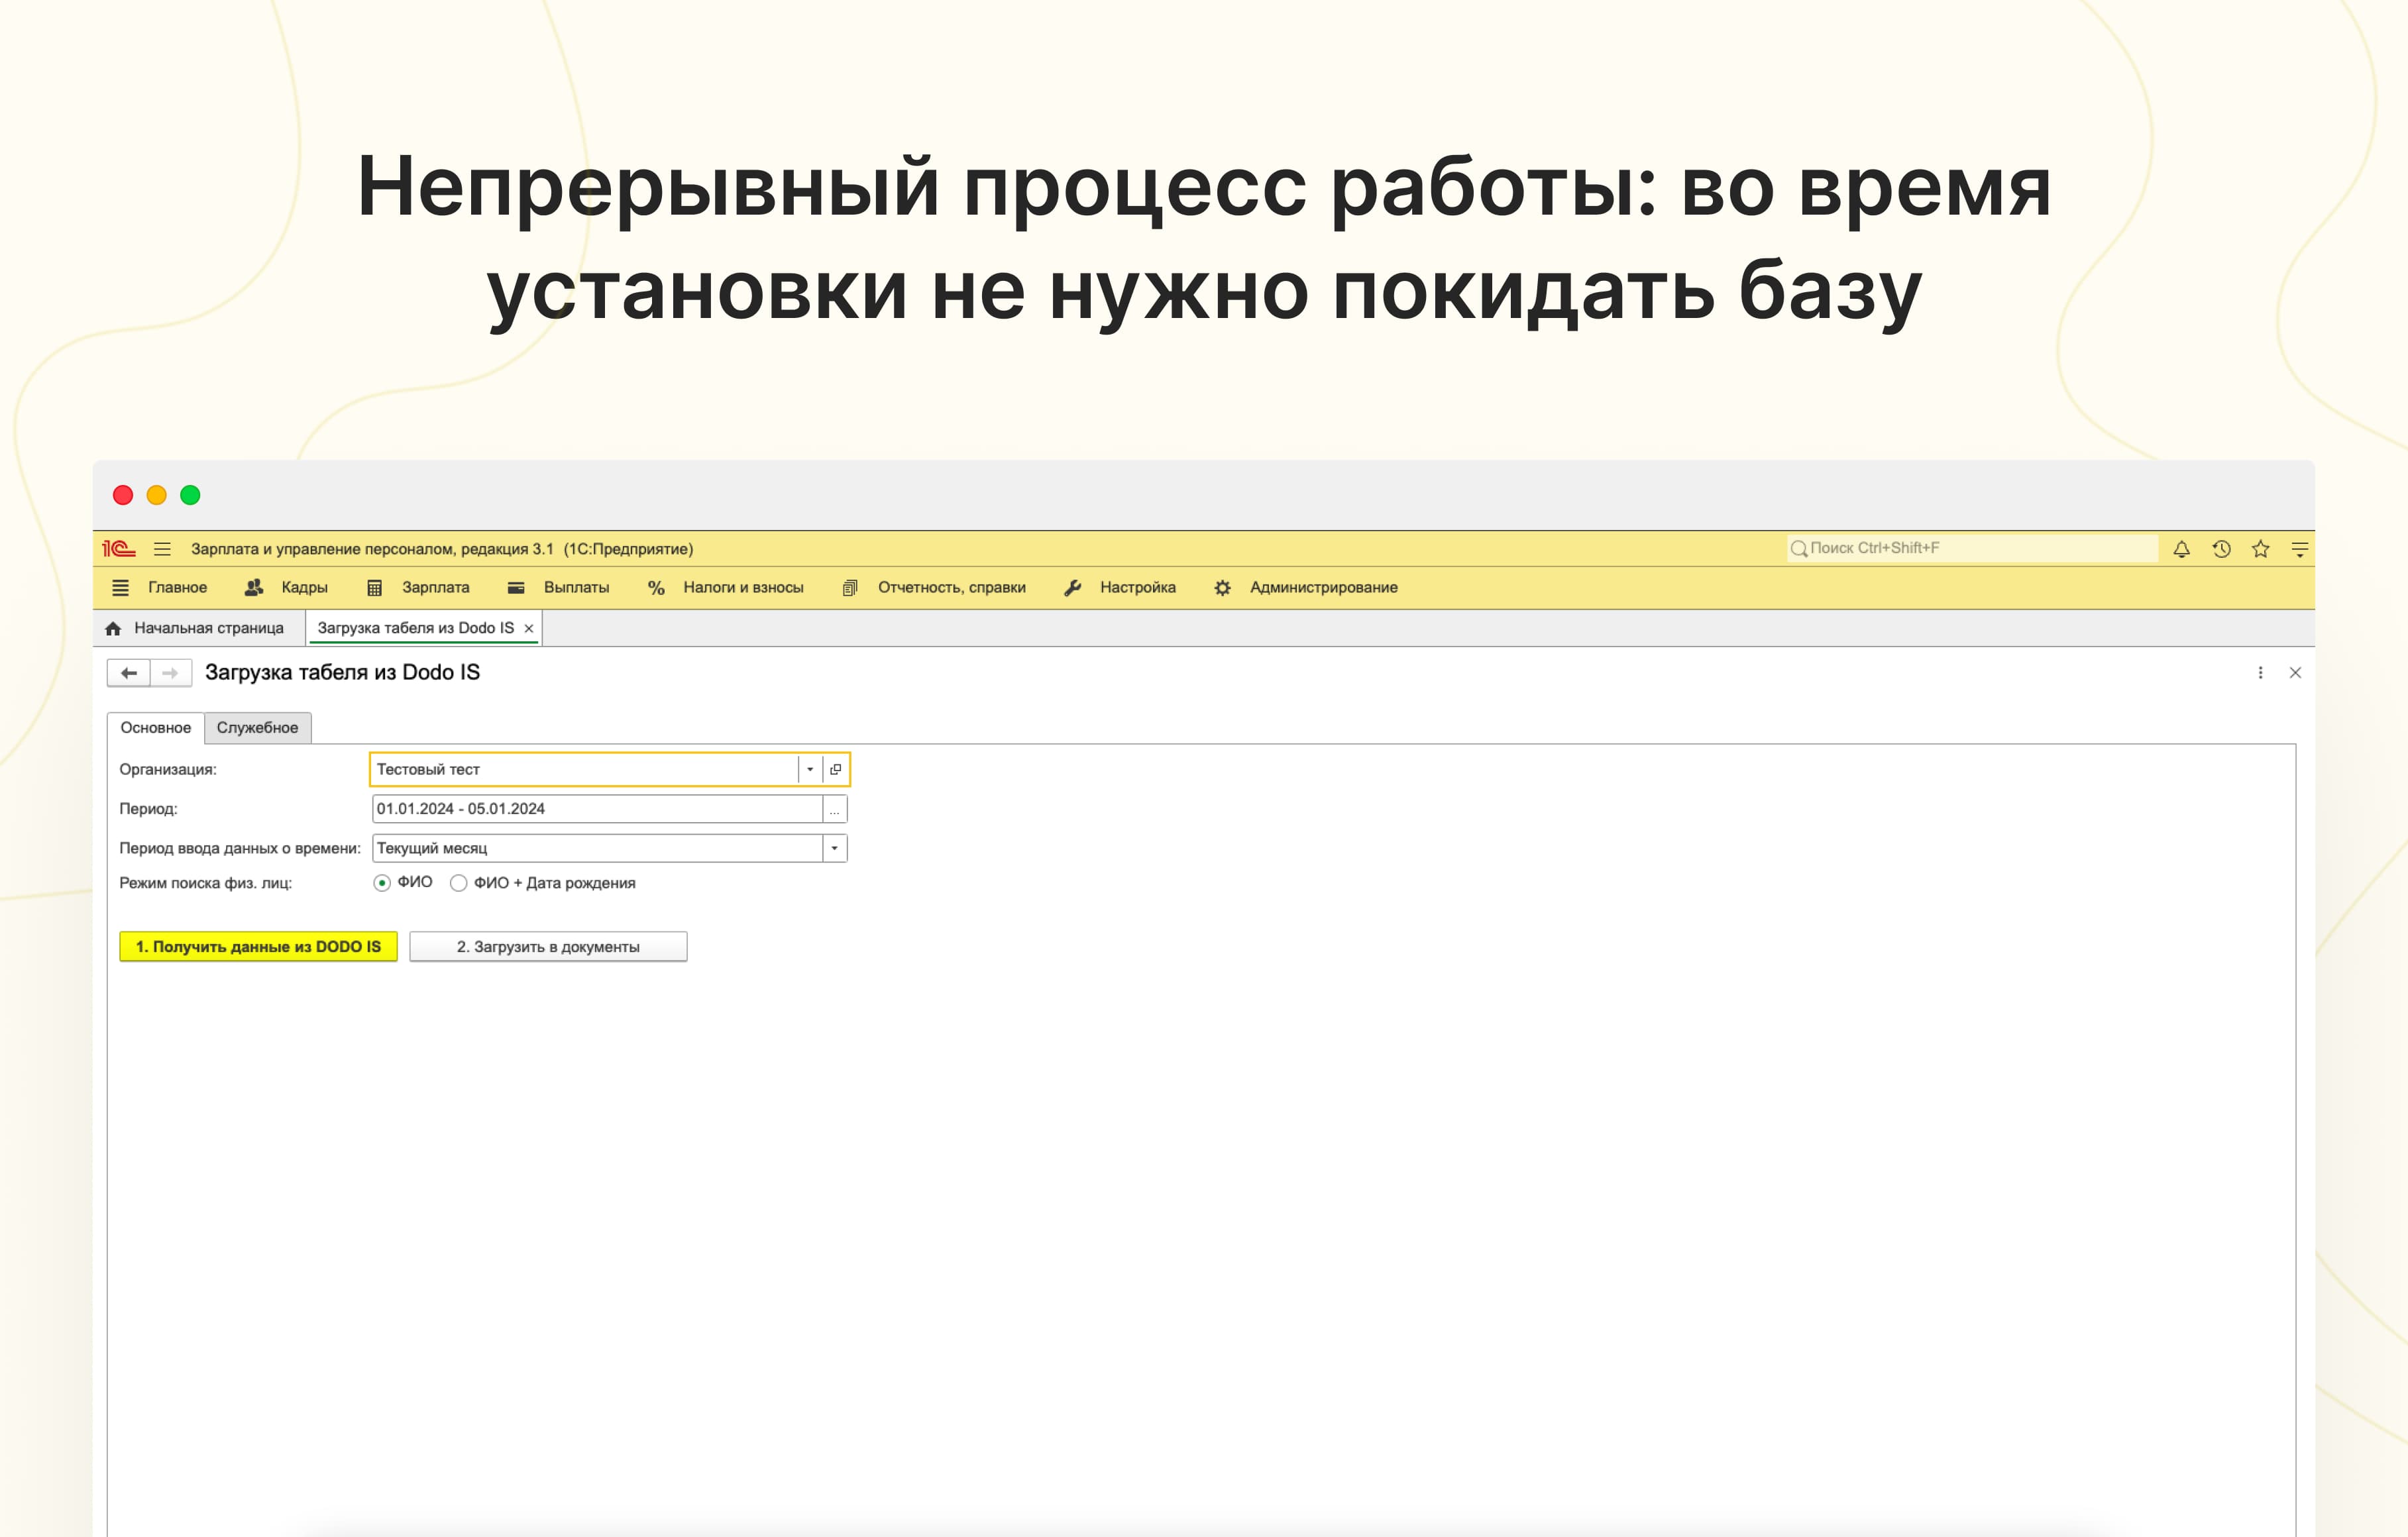Click the percent icon of Налоги и взносы

(656, 588)
